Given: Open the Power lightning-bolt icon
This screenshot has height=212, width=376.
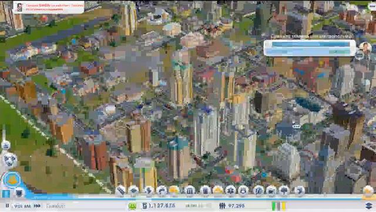Looking at the screenshot, I should click(x=149, y=191).
